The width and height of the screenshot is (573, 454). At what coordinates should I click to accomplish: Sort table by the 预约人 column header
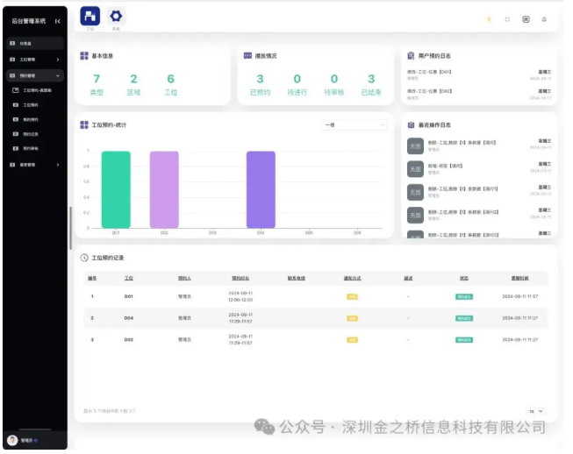tap(184, 279)
